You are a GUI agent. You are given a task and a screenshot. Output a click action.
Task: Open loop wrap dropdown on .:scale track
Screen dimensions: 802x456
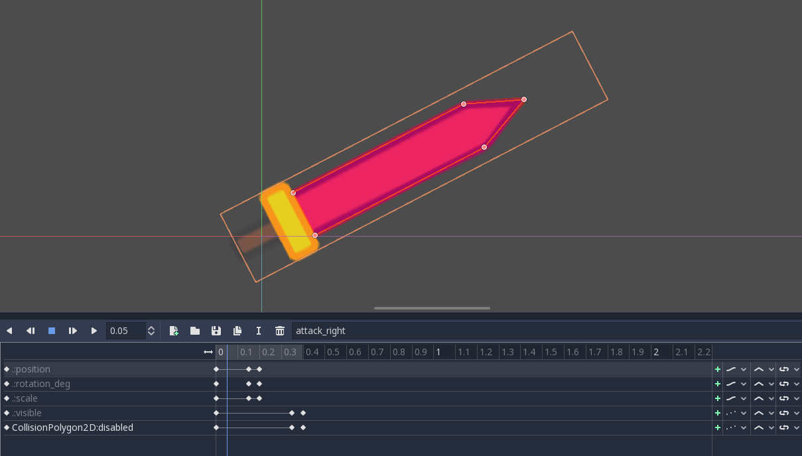click(x=789, y=398)
